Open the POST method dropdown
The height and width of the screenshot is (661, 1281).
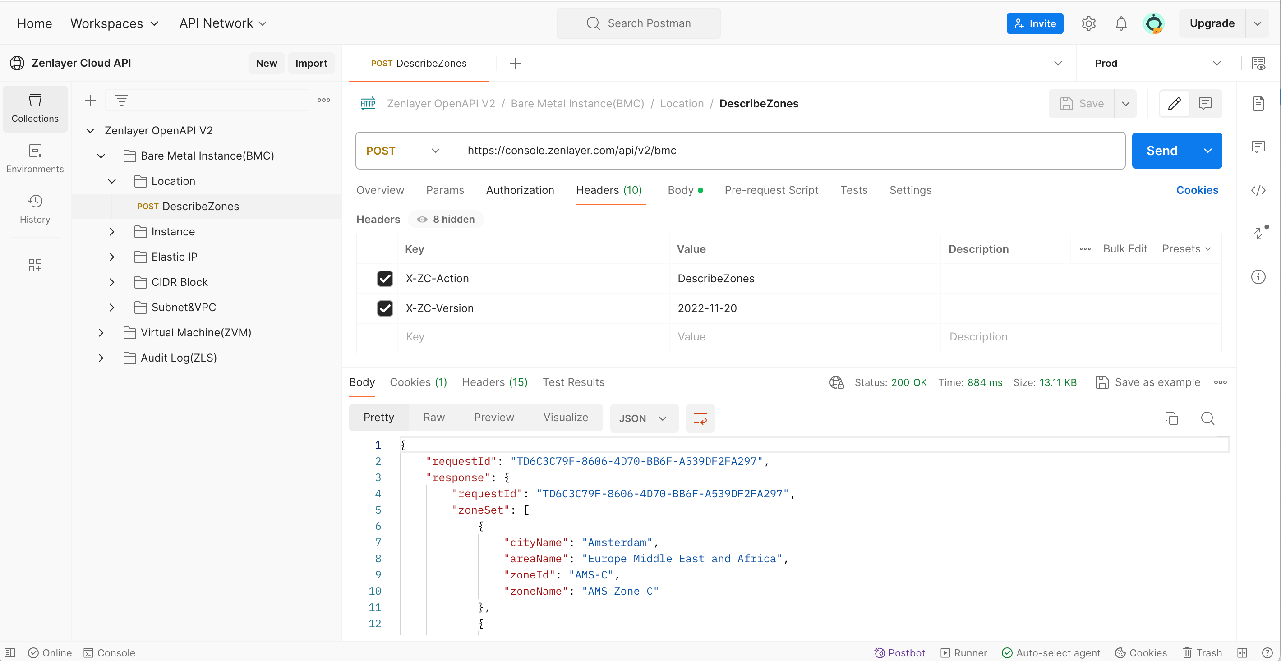[403, 151]
